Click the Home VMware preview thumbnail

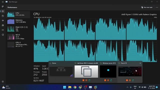(61, 71)
